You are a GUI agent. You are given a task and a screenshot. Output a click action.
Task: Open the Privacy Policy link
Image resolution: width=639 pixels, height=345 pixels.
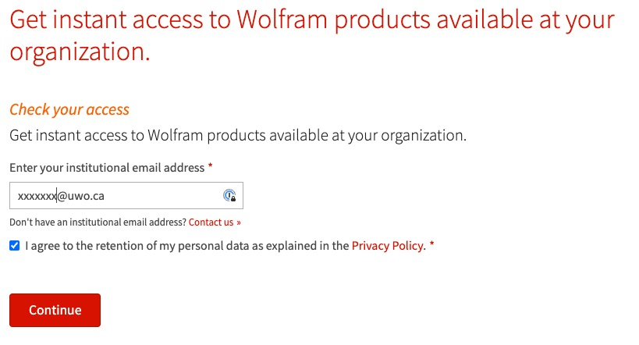pyautogui.click(x=388, y=246)
